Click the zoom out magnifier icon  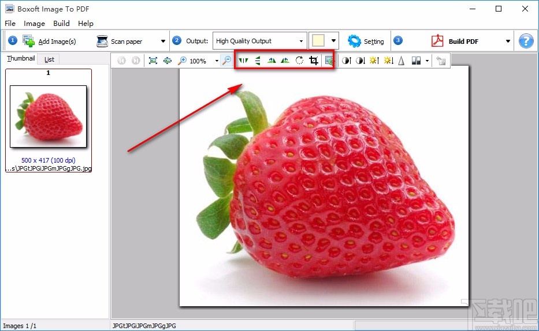[x=226, y=61]
